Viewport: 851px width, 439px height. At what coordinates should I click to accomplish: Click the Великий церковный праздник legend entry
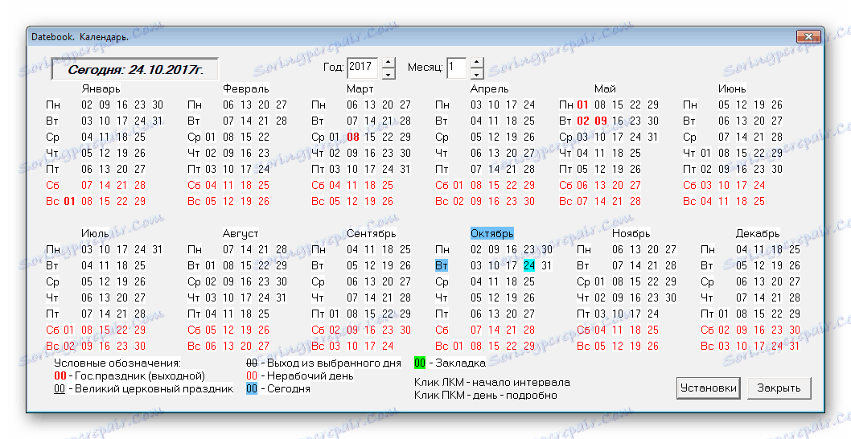click(x=144, y=388)
